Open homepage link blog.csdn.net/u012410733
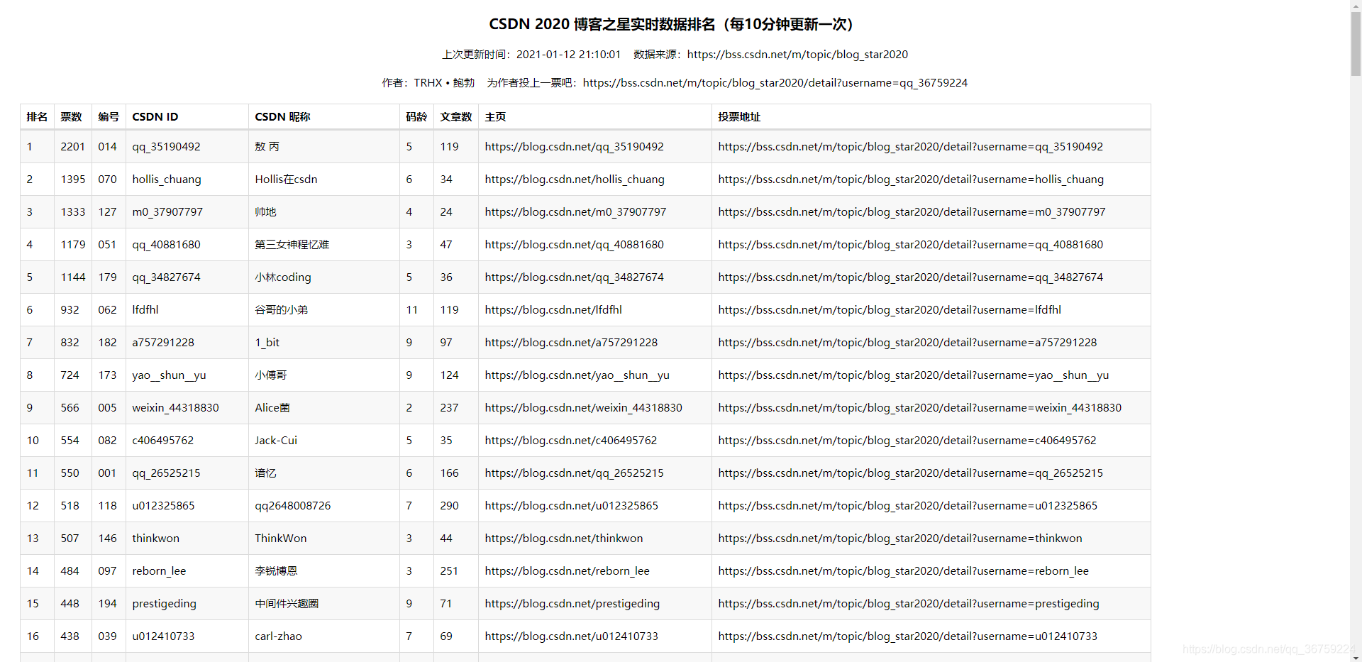Viewport: 1362px width, 662px height. tap(572, 636)
